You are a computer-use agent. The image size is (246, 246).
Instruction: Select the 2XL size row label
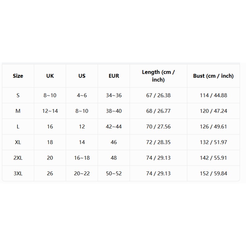18,158
